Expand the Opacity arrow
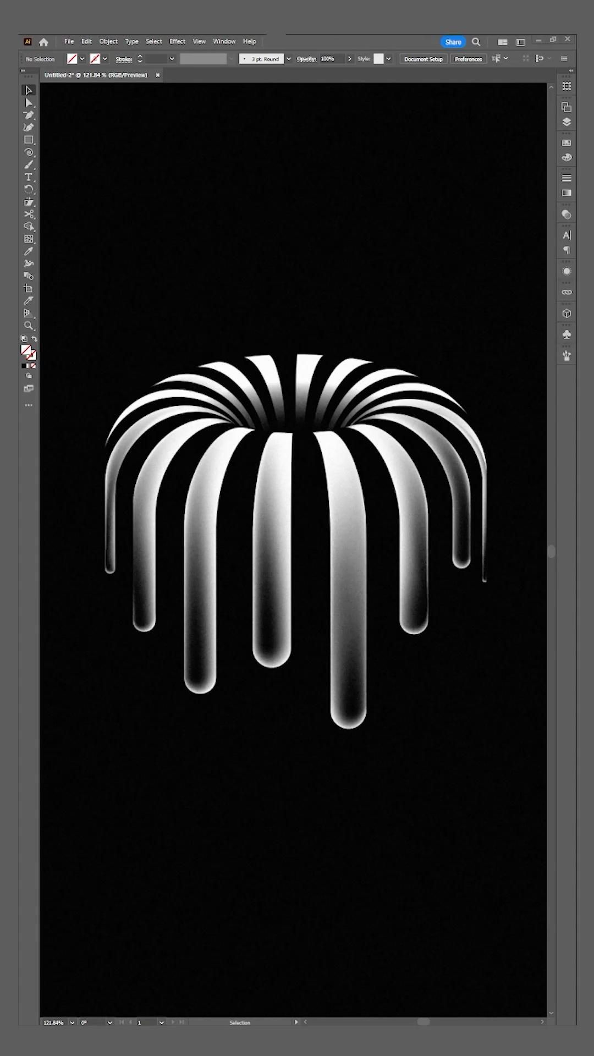This screenshot has width=594, height=1056. point(349,59)
